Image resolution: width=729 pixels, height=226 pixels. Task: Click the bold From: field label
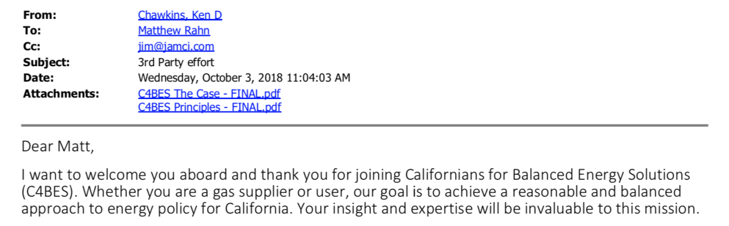[39, 15]
